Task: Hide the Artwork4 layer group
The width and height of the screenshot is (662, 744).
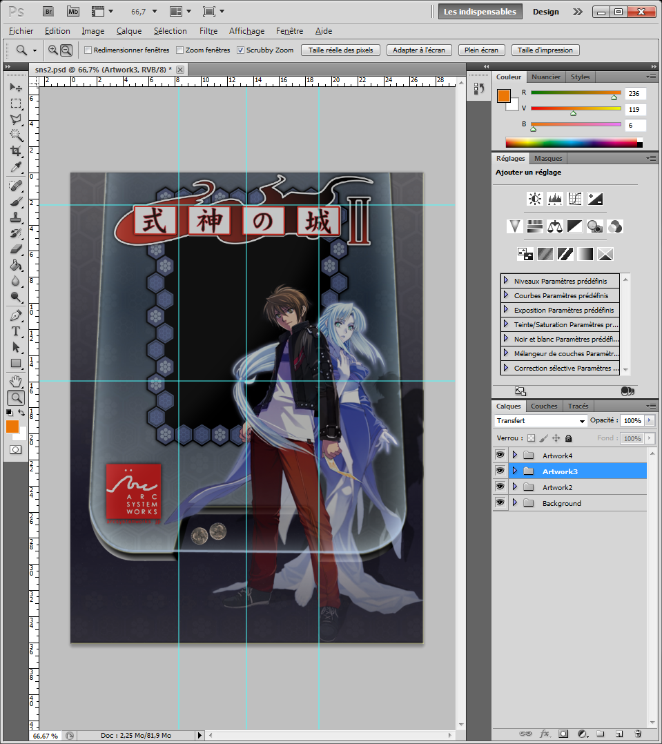Action: pyautogui.click(x=500, y=456)
